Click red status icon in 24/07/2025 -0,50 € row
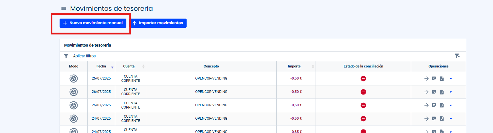 pyautogui.click(x=363, y=119)
